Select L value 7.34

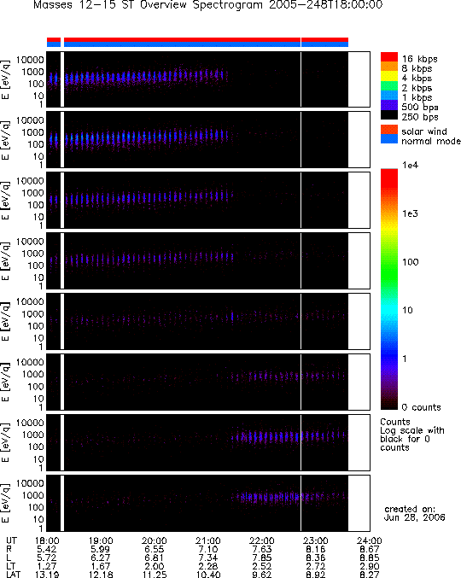pos(207,558)
